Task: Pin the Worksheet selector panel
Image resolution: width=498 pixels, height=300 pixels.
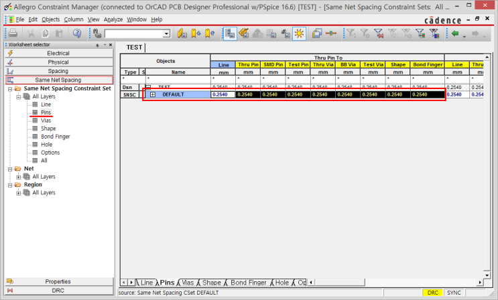Action: pos(97,45)
